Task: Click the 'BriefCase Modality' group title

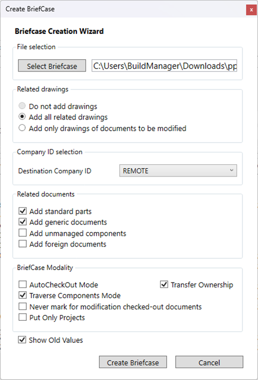Action: point(45,268)
